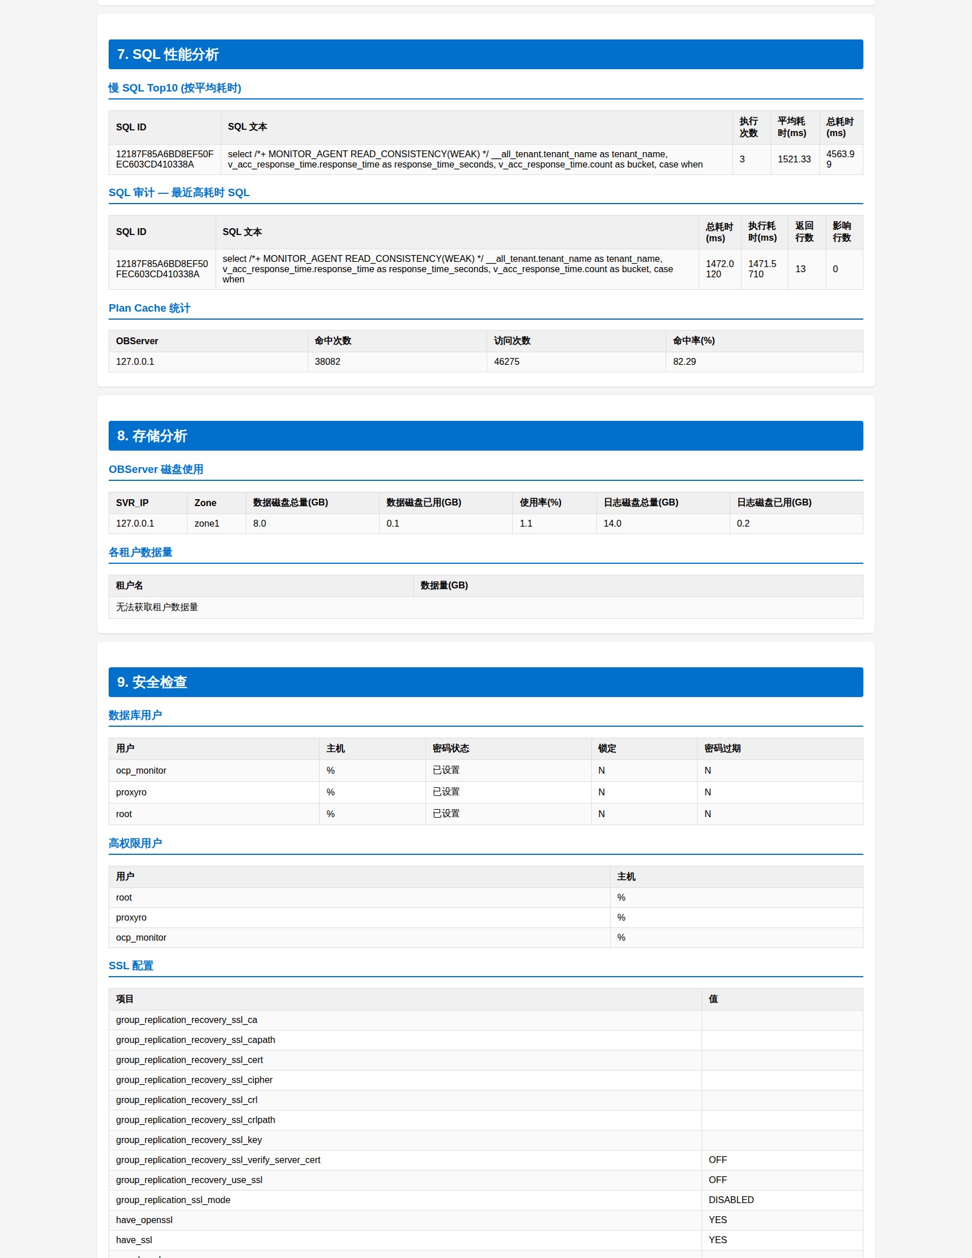Screen dimensions: 972x1258
Task: Select the "数据磁盘已用(GB)" column header
Action: 446,503
